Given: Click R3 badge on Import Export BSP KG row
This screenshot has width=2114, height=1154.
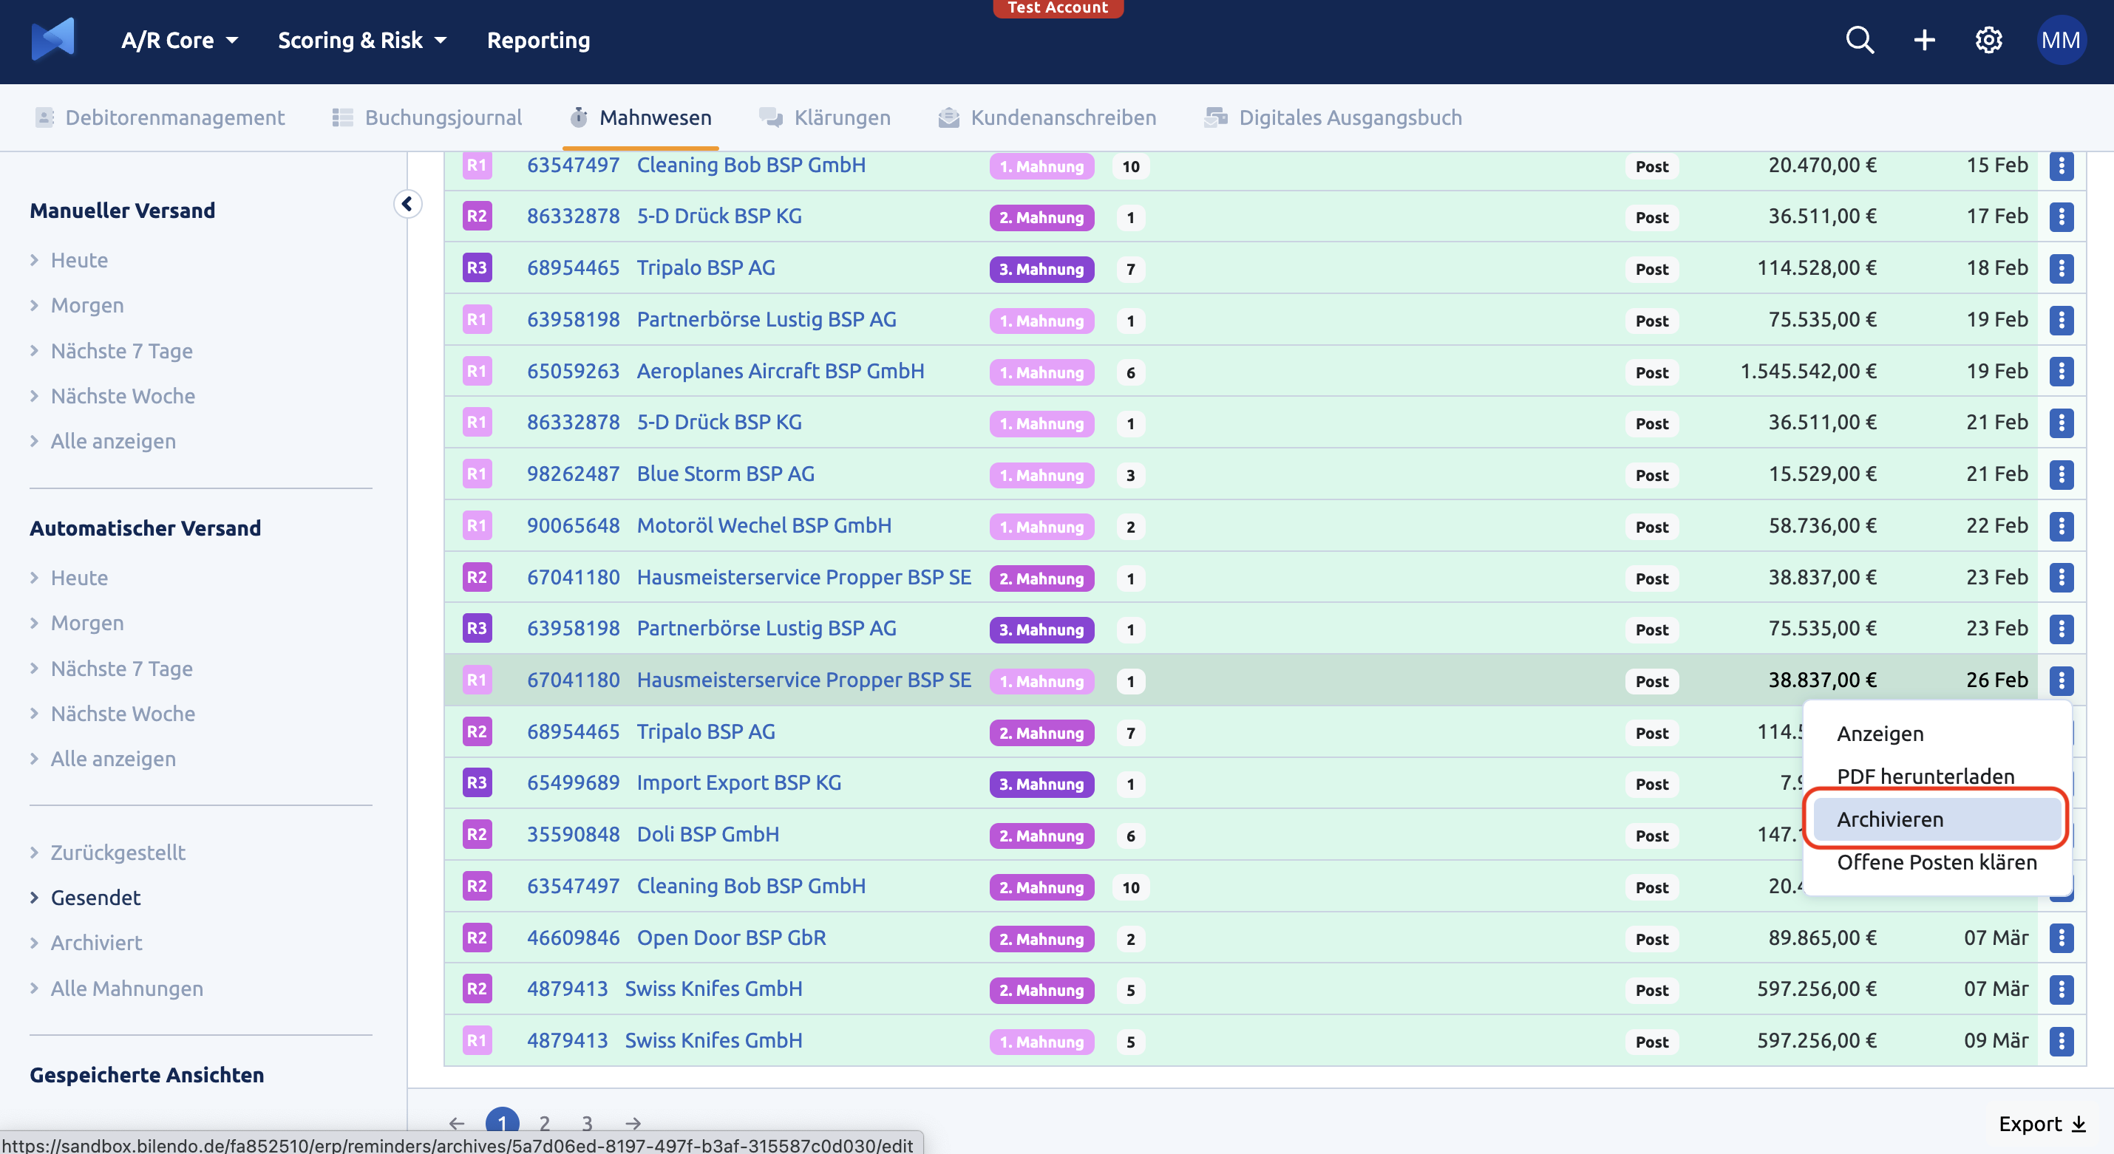Looking at the screenshot, I should pos(477,782).
